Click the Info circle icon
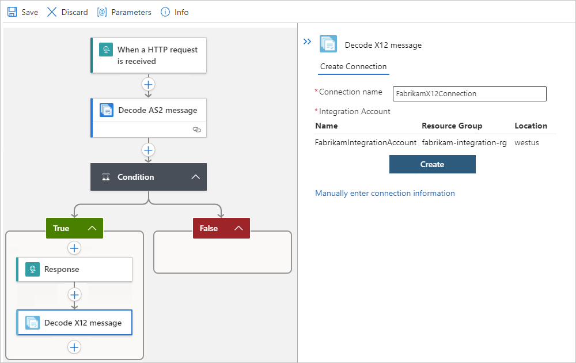 tap(165, 12)
